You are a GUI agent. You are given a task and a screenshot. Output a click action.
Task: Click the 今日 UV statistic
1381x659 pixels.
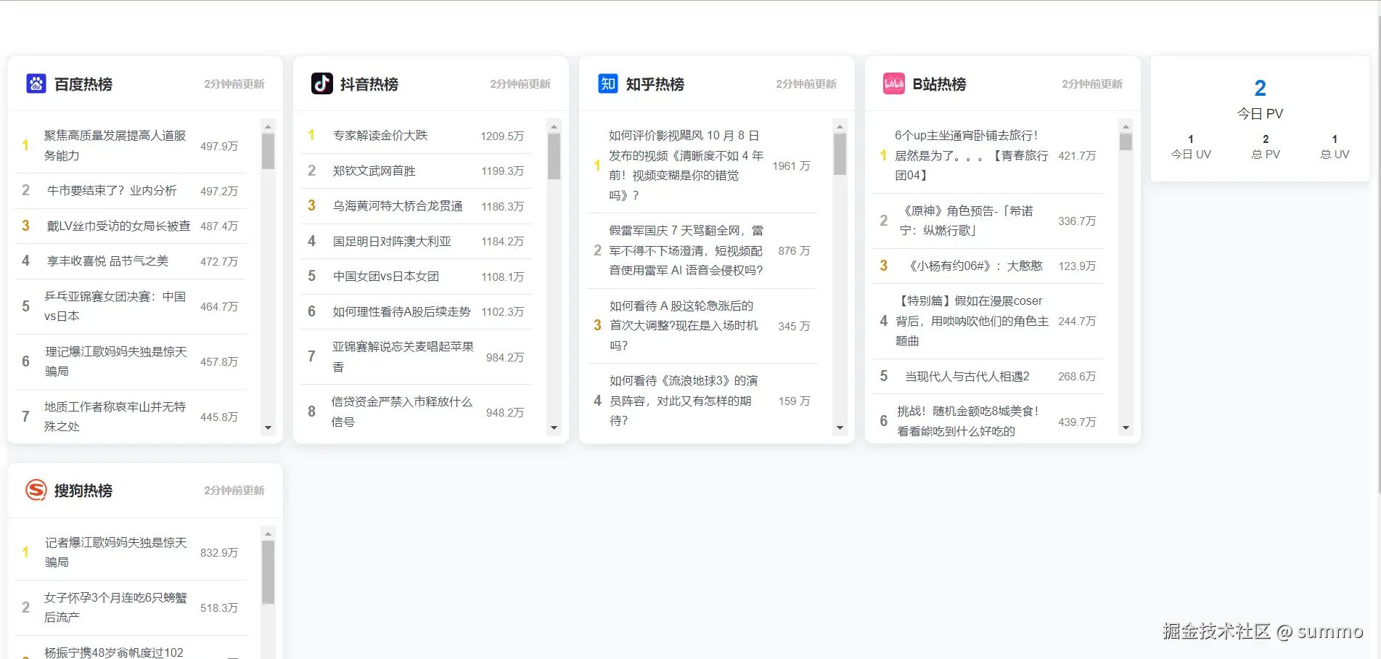pos(1191,147)
